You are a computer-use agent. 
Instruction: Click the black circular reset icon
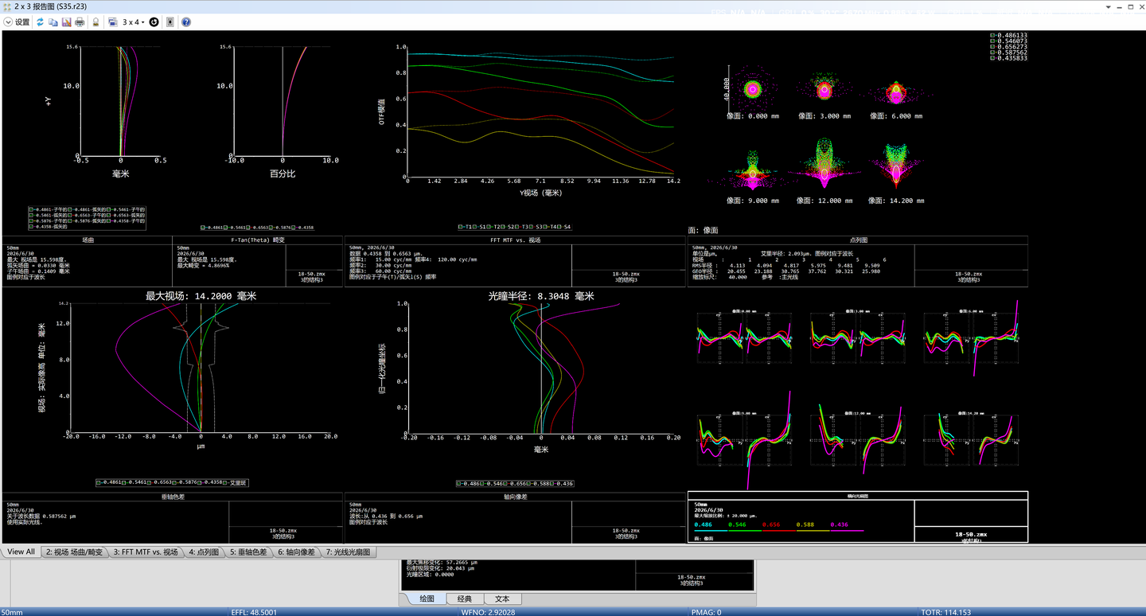click(154, 22)
